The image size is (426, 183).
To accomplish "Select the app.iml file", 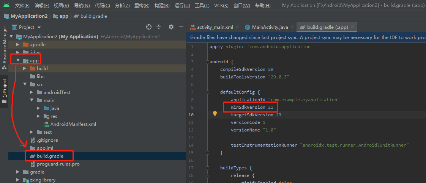I will click(41, 148).
